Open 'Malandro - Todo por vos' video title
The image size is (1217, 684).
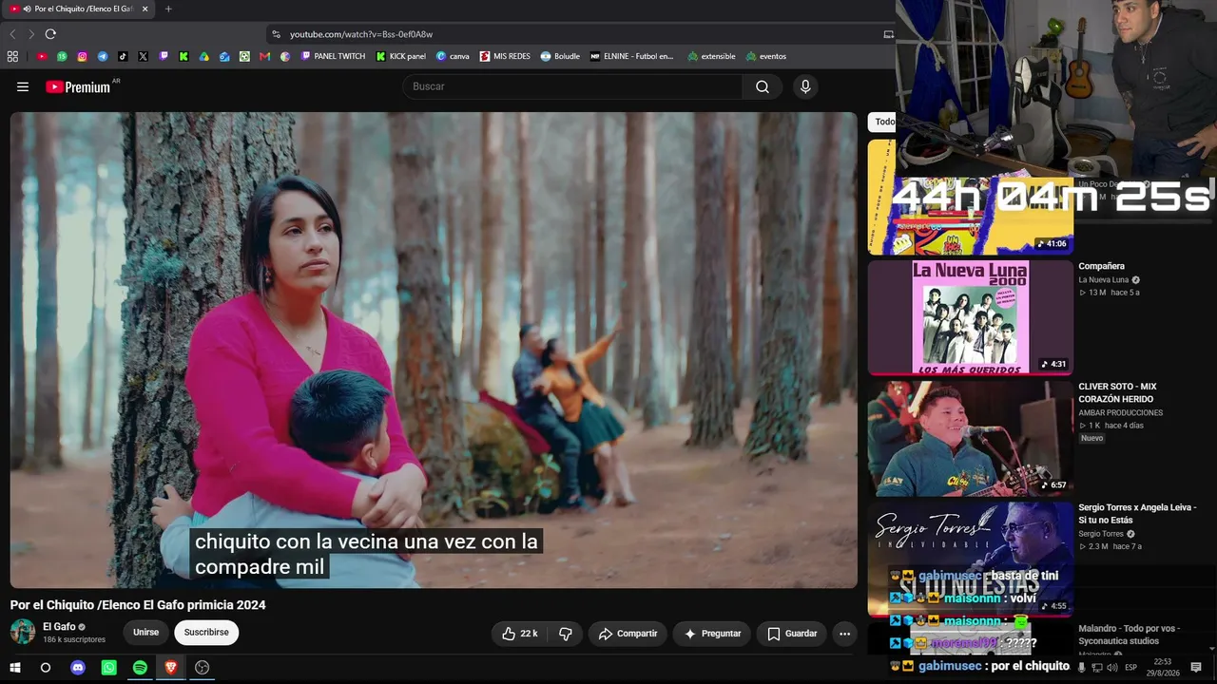pos(1130,635)
